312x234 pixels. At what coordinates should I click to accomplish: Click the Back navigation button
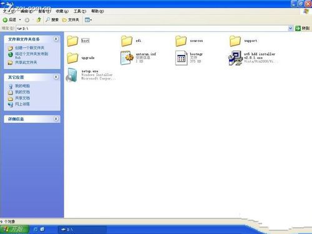tap(9, 20)
